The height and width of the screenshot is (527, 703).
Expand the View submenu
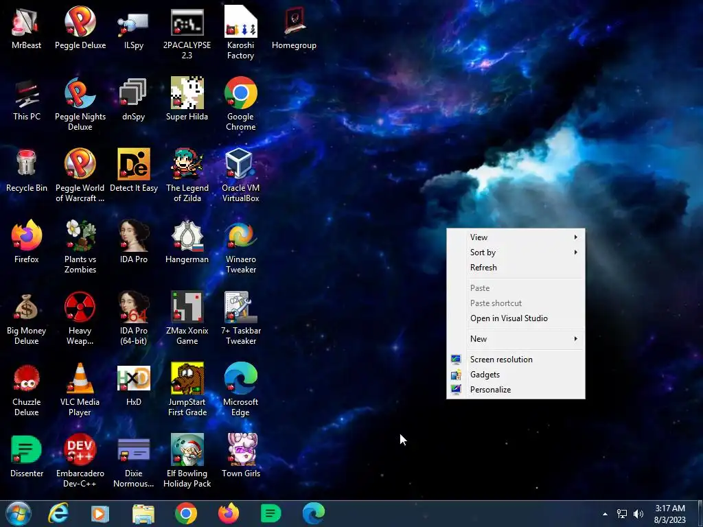(x=516, y=237)
